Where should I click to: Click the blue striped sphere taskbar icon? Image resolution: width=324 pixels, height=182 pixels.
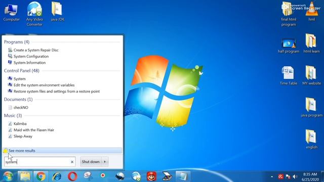pyautogui.click(x=120, y=176)
